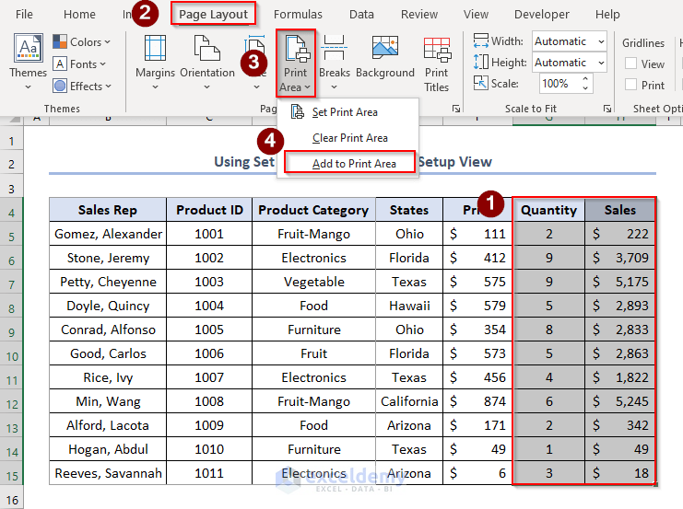The image size is (683, 509).
Task: Choose a sheet Background image
Action: [385, 58]
